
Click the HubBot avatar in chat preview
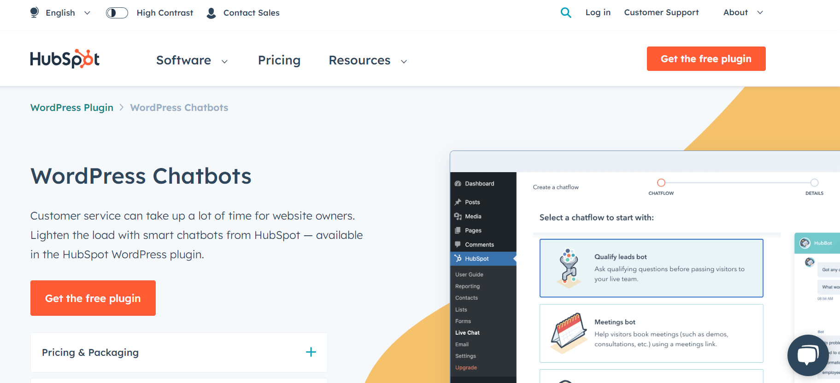805,243
